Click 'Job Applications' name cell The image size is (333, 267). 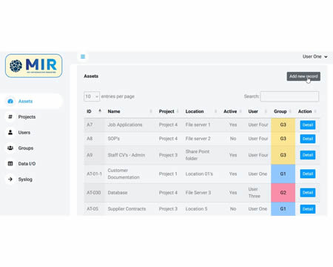(x=125, y=125)
